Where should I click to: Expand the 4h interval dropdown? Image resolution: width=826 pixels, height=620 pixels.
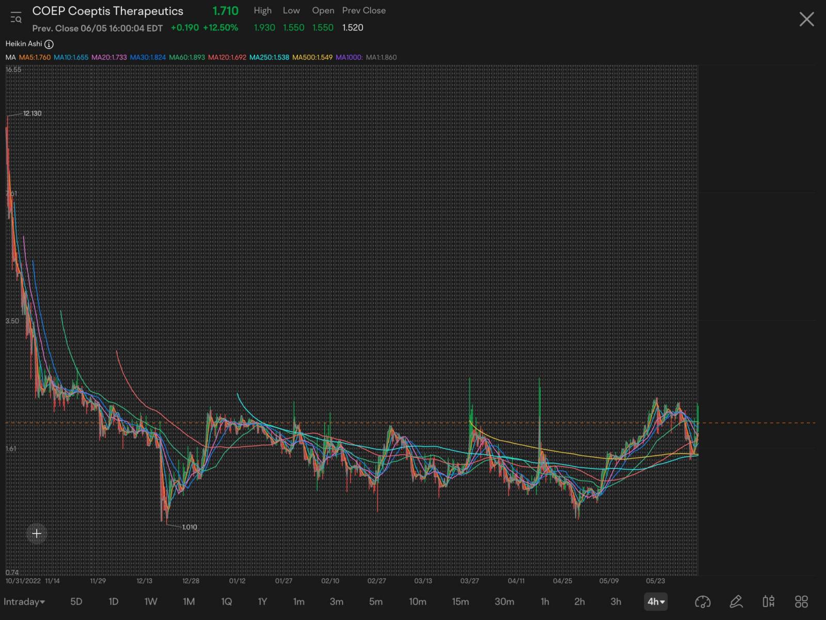(656, 601)
